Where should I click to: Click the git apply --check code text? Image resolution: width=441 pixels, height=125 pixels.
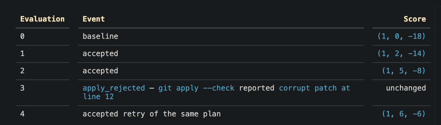(196, 88)
